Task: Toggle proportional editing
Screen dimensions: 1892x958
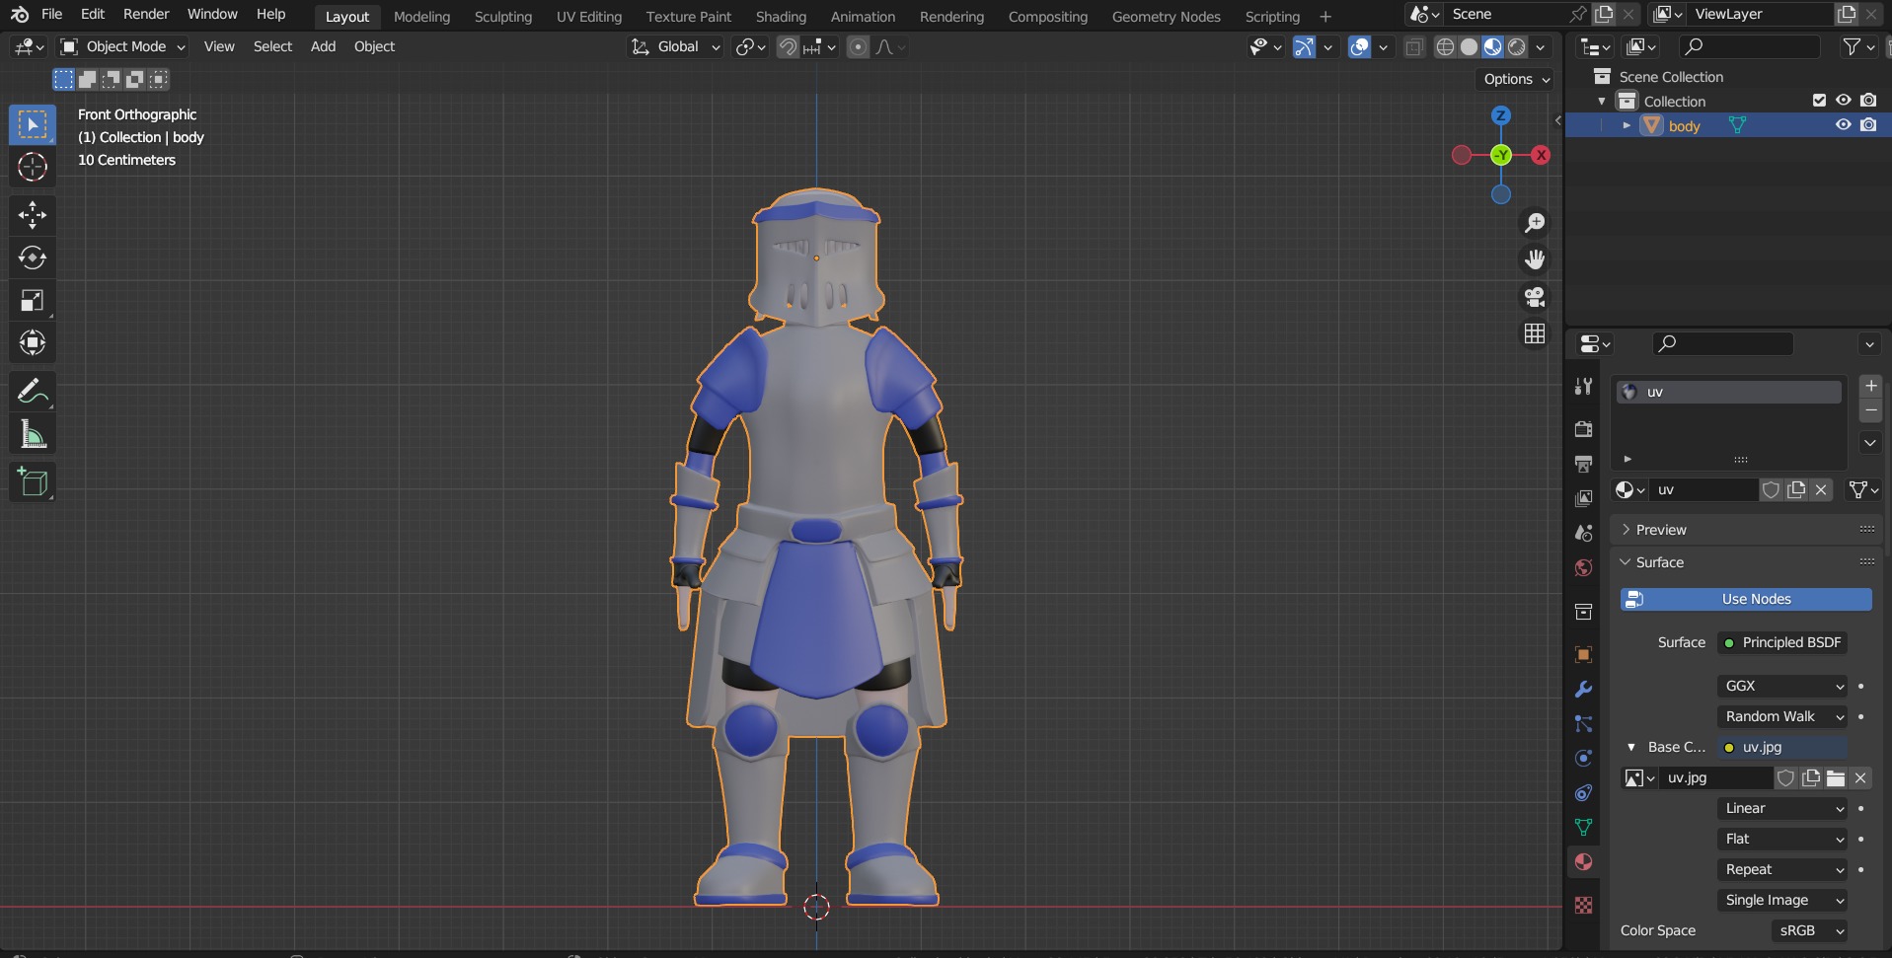Action: (x=859, y=47)
